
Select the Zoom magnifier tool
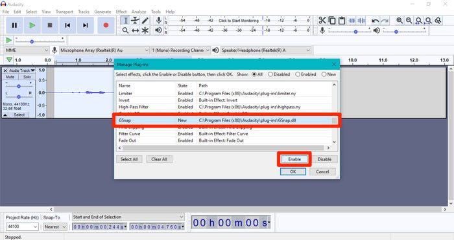[125, 30]
